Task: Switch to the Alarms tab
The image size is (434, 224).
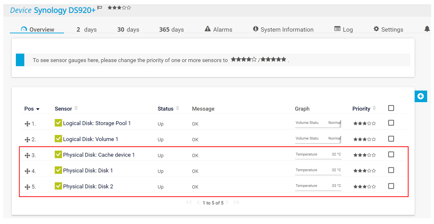Action: (x=218, y=29)
